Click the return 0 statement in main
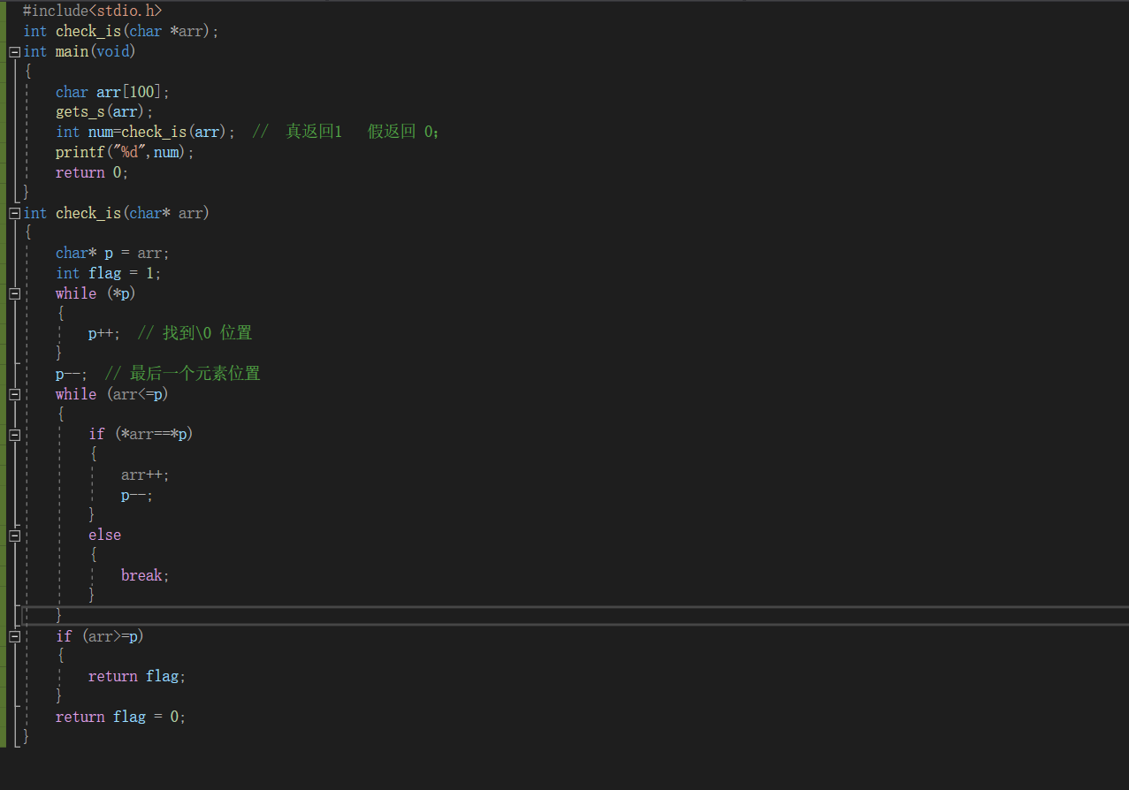1129x790 pixels. pos(92,172)
